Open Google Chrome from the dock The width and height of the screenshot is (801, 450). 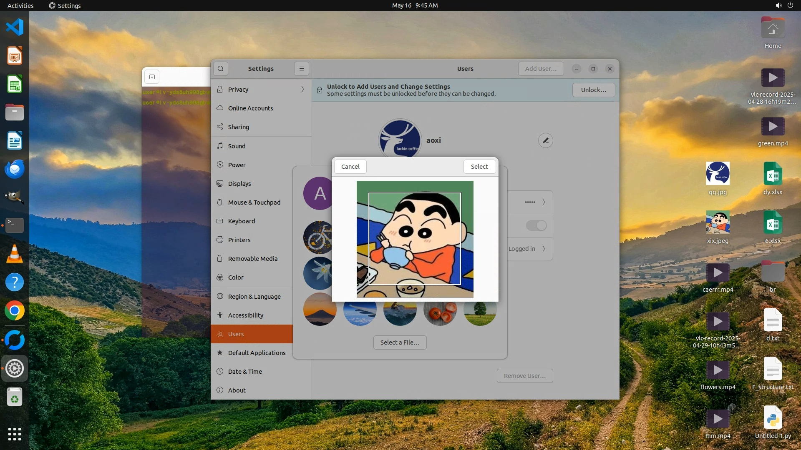15,311
